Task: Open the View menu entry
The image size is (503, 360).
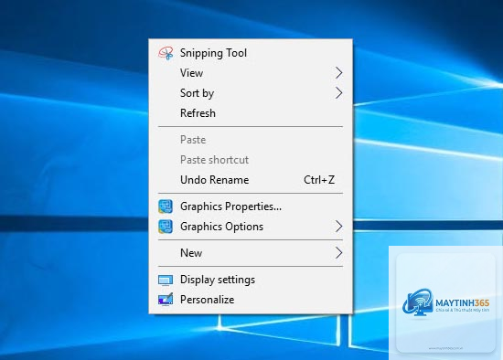Action: tap(251, 73)
